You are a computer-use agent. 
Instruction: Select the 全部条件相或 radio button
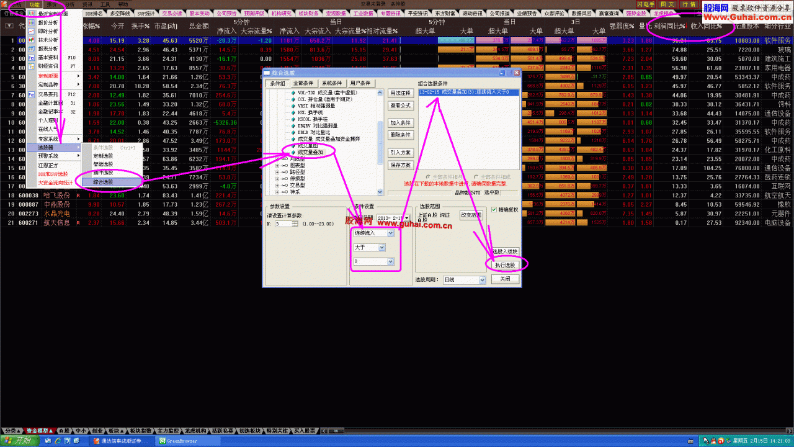(476, 176)
